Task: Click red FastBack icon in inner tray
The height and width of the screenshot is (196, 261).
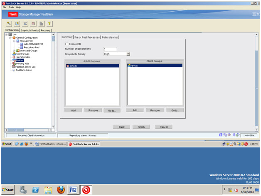Action: (x=246, y=144)
